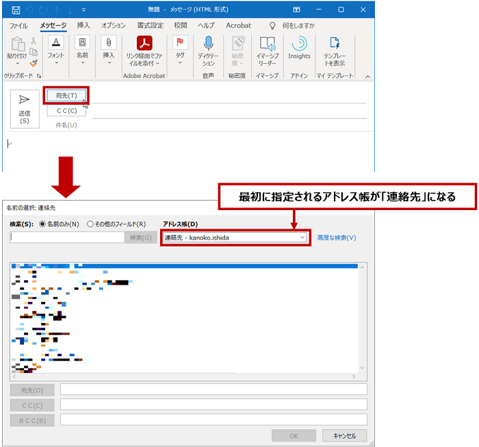
Task: Expand the アドレス帳 address book dropdown
Action: tap(302, 238)
